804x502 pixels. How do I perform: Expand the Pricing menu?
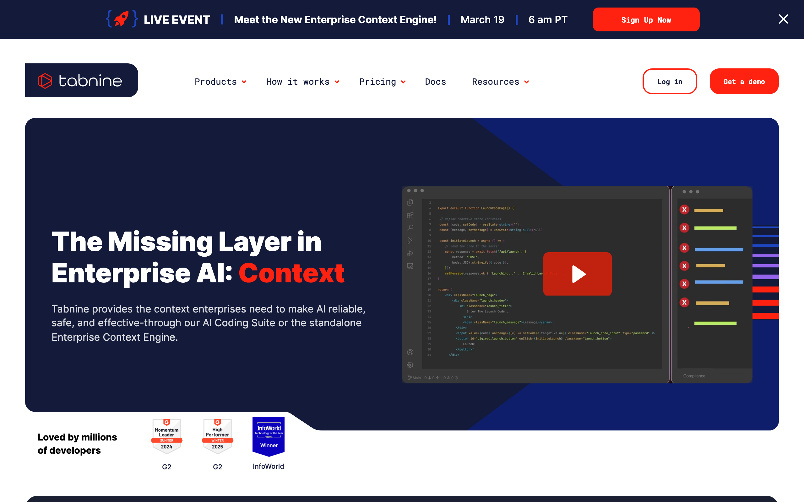tap(382, 82)
